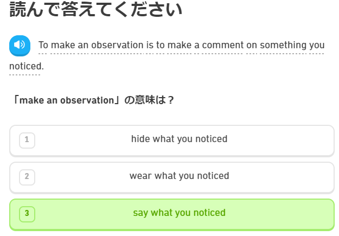Click the number 1 badge icon

(27, 141)
